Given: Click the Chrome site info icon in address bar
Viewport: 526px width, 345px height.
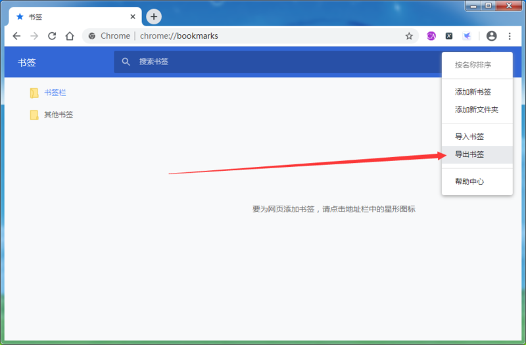Looking at the screenshot, I should tap(92, 36).
